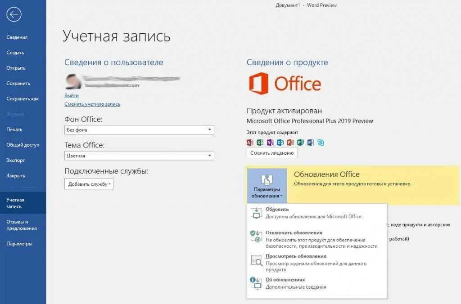This screenshot has width=461, height=304.
Task: Click the Обновить download icon
Action: [256, 213]
